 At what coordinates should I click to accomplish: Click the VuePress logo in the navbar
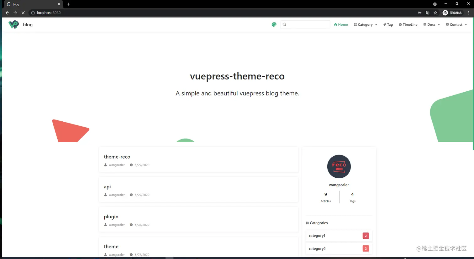(x=14, y=24)
